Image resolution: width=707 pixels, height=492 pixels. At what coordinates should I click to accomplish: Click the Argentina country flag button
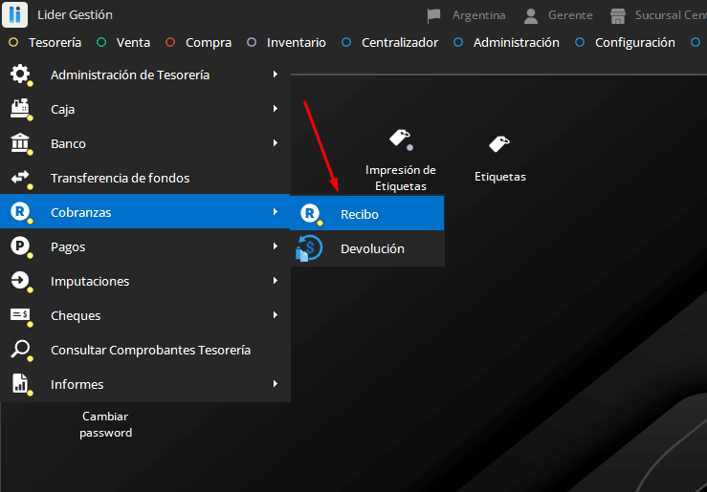point(467,15)
